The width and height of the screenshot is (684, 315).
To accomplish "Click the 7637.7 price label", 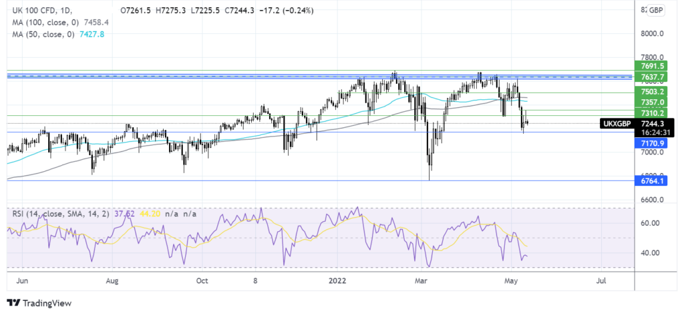I will tap(649, 77).
